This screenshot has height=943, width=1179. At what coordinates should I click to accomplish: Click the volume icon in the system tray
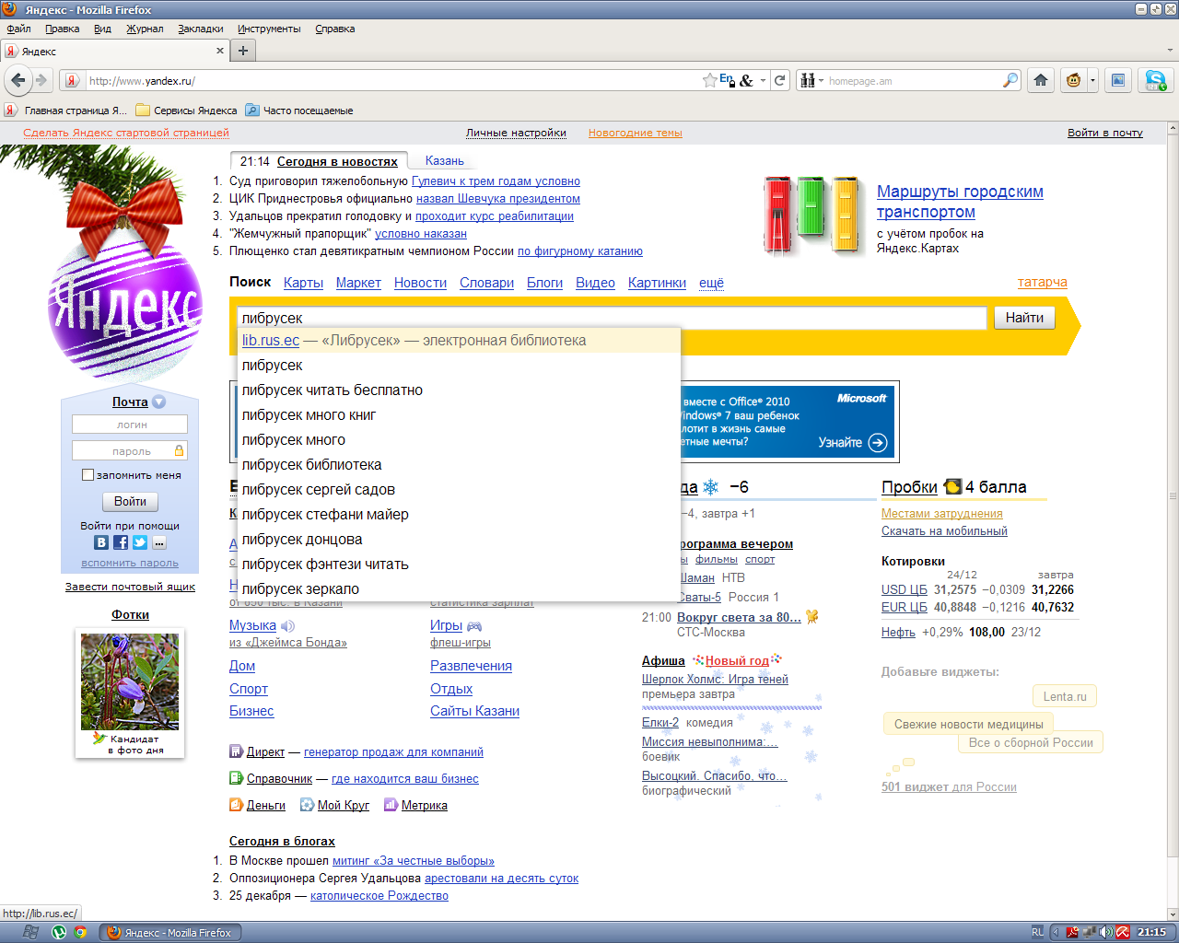1106,932
